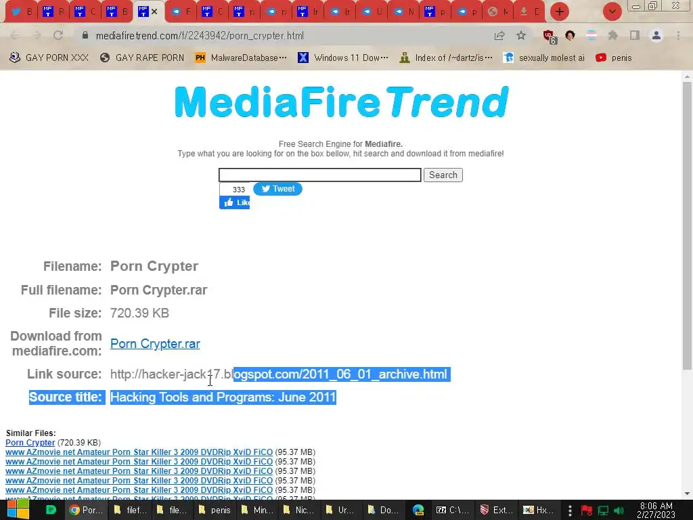Open a new tab with the plus button
The height and width of the screenshot is (520, 693).
pyautogui.click(x=560, y=12)
